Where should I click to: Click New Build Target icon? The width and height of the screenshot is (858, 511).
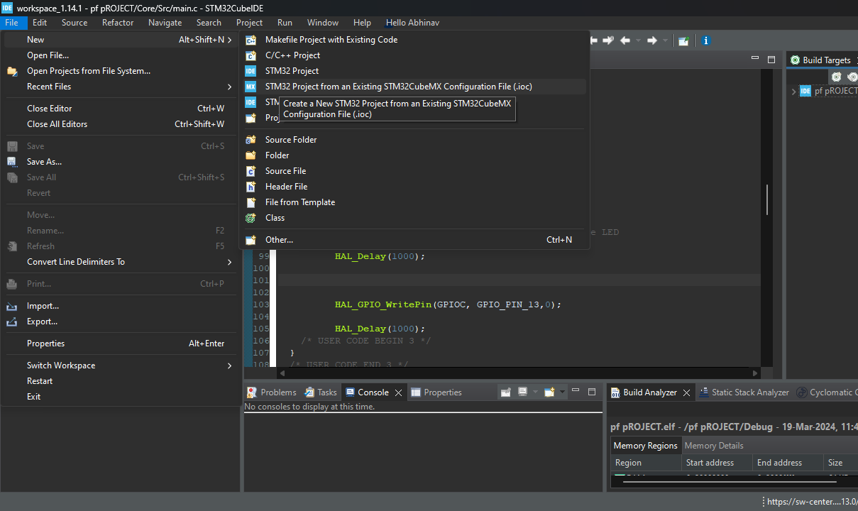click(837, 76)
